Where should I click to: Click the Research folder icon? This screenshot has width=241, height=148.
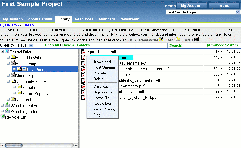[x=14, y=99]
